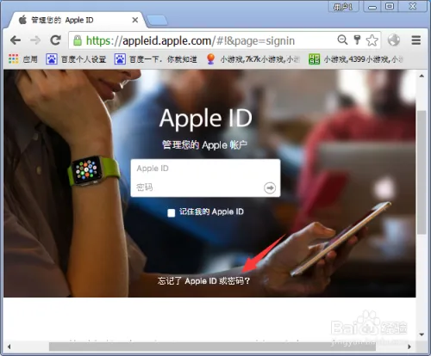Open the 百度个人设置 bookmark
431x356 pixels.
pos(76,59)
